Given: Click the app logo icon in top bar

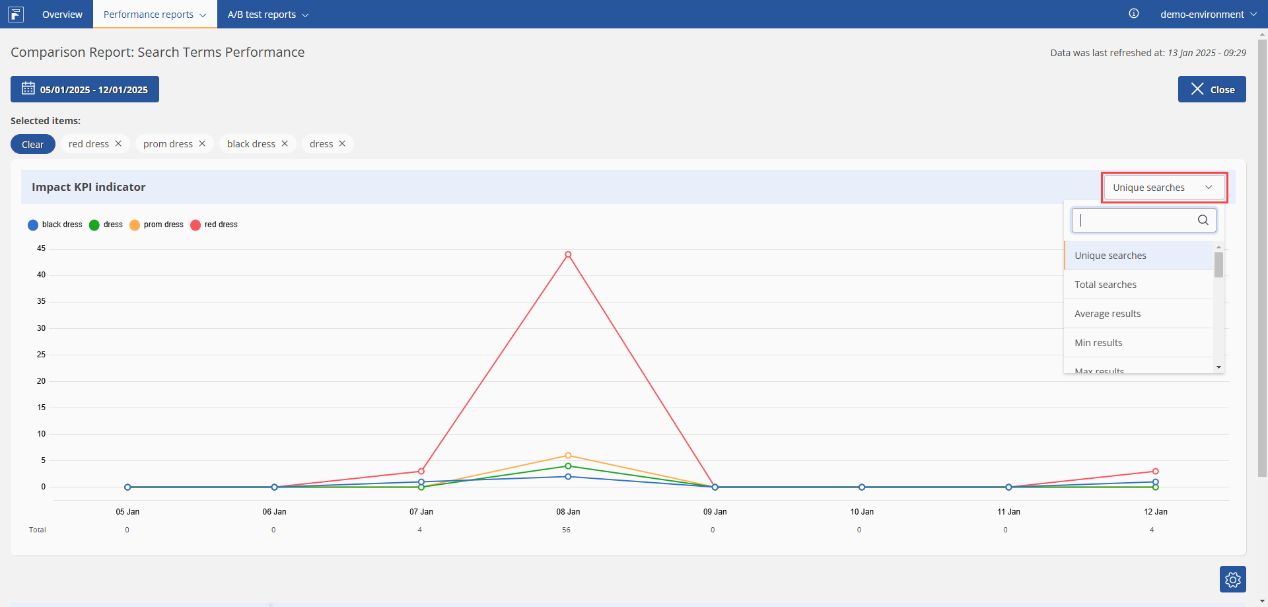Looking at the screenshot, I should click(16, 14).
